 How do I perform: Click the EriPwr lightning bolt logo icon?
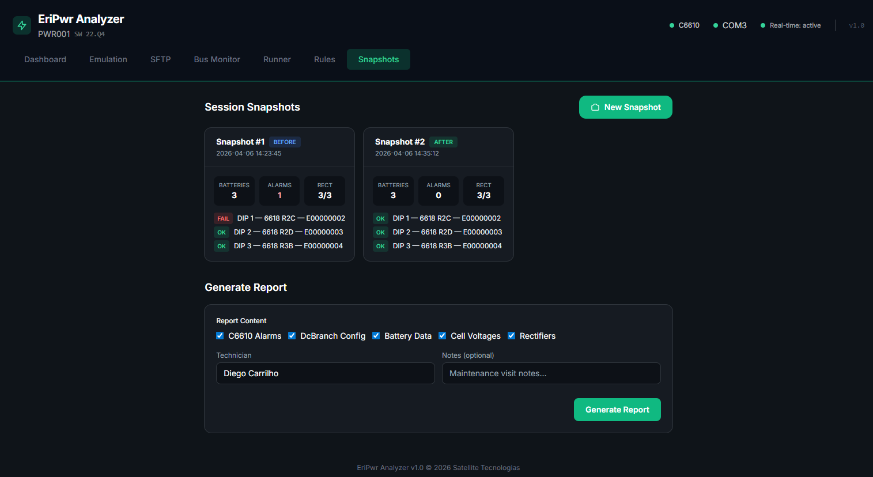click(22, 25)
